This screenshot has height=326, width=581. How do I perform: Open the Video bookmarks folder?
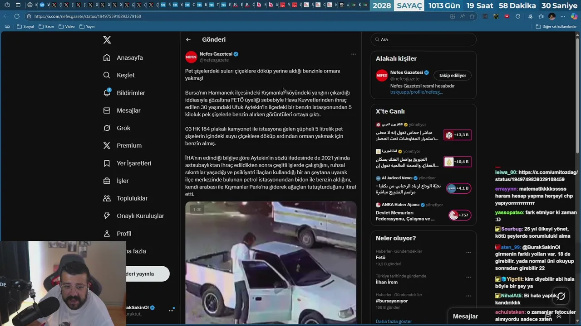(x=66, y=27)
